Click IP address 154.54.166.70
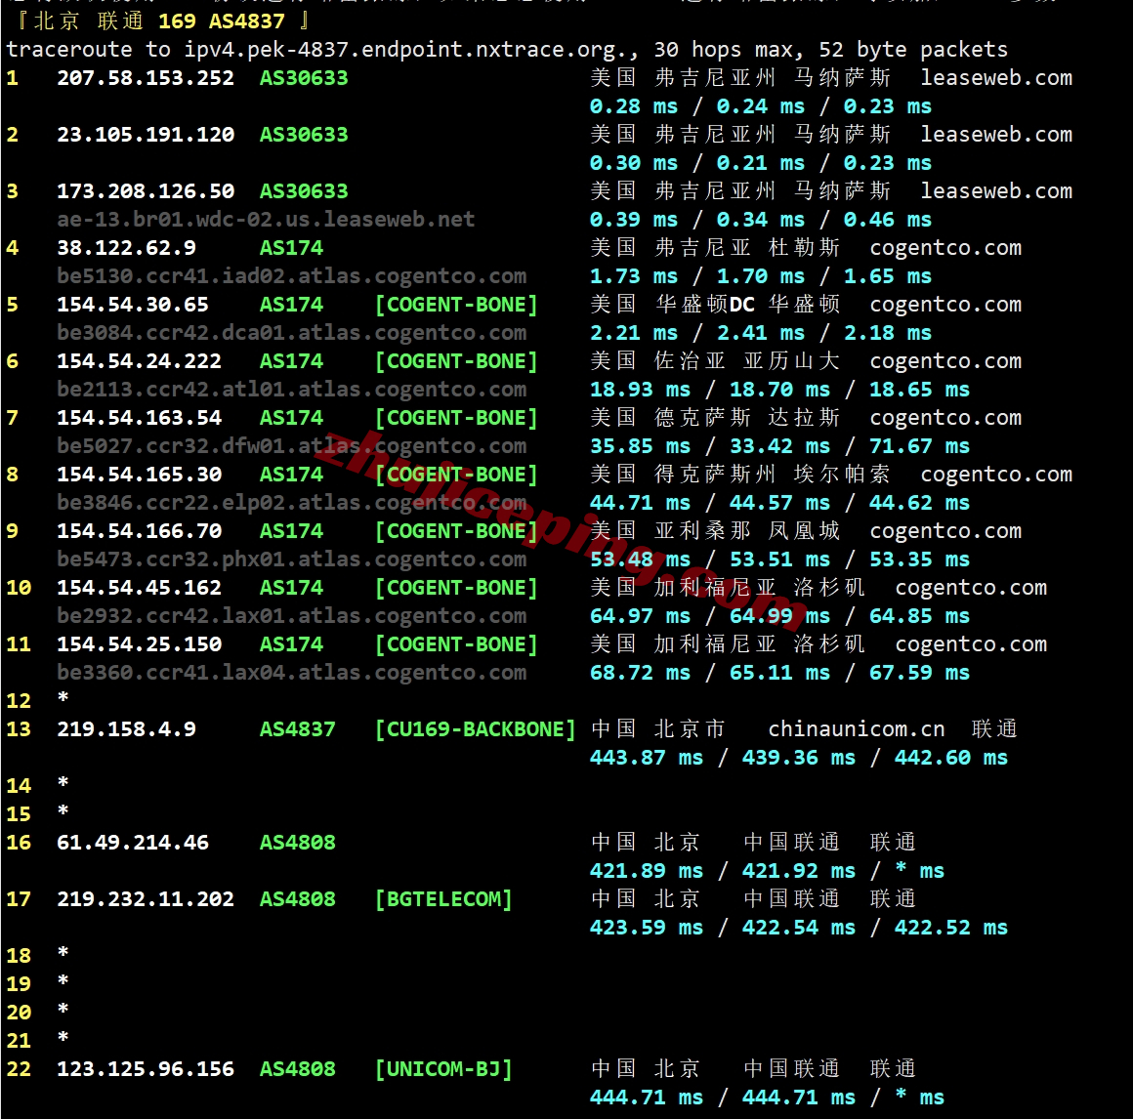 point(139,531)
